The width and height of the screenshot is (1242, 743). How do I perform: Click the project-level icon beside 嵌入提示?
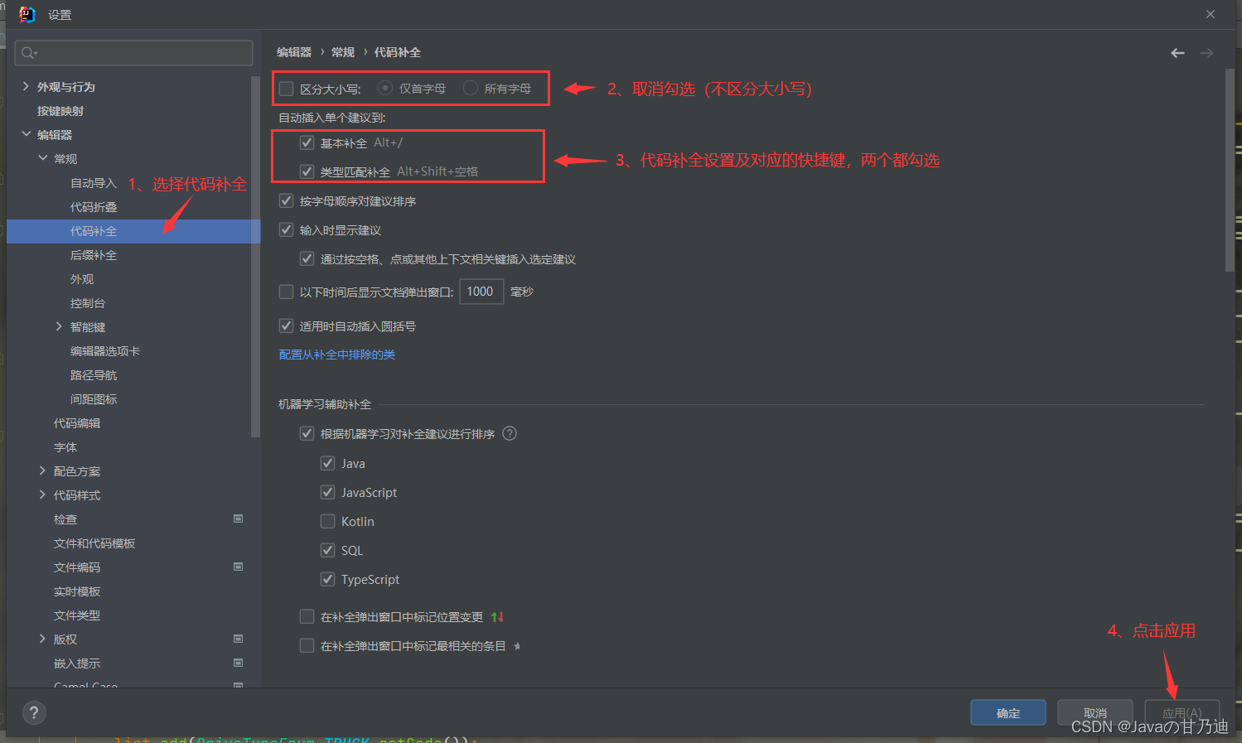click(x=239, y=663)
